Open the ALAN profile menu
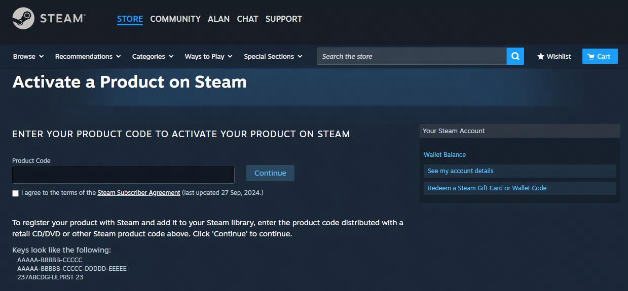Screen dimensions: 628x291 [218, 19]
